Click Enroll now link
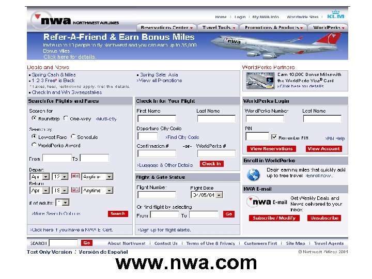372x279 pixels. coord(318,176)
